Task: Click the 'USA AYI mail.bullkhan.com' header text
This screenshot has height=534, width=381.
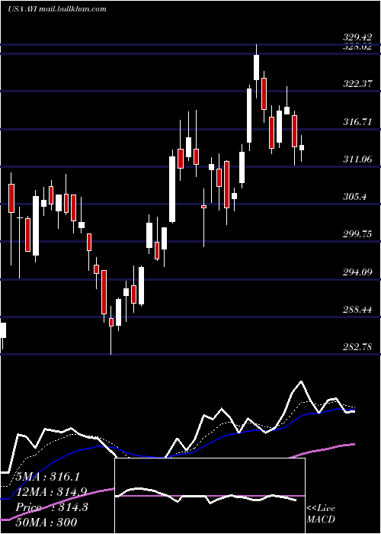Action: click(x=57, y=9)
